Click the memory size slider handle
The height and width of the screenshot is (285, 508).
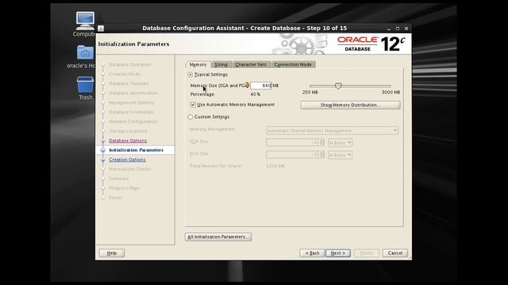338,86
